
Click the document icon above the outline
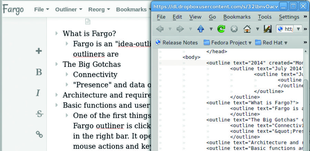coord(87,22)
